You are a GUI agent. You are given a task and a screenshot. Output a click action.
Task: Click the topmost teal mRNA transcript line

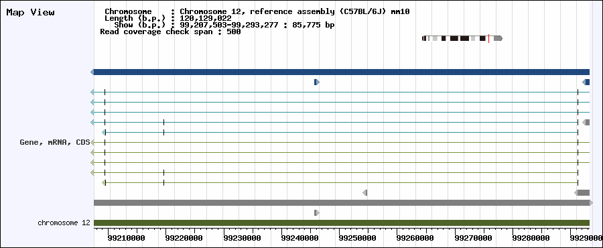(342, 92)
